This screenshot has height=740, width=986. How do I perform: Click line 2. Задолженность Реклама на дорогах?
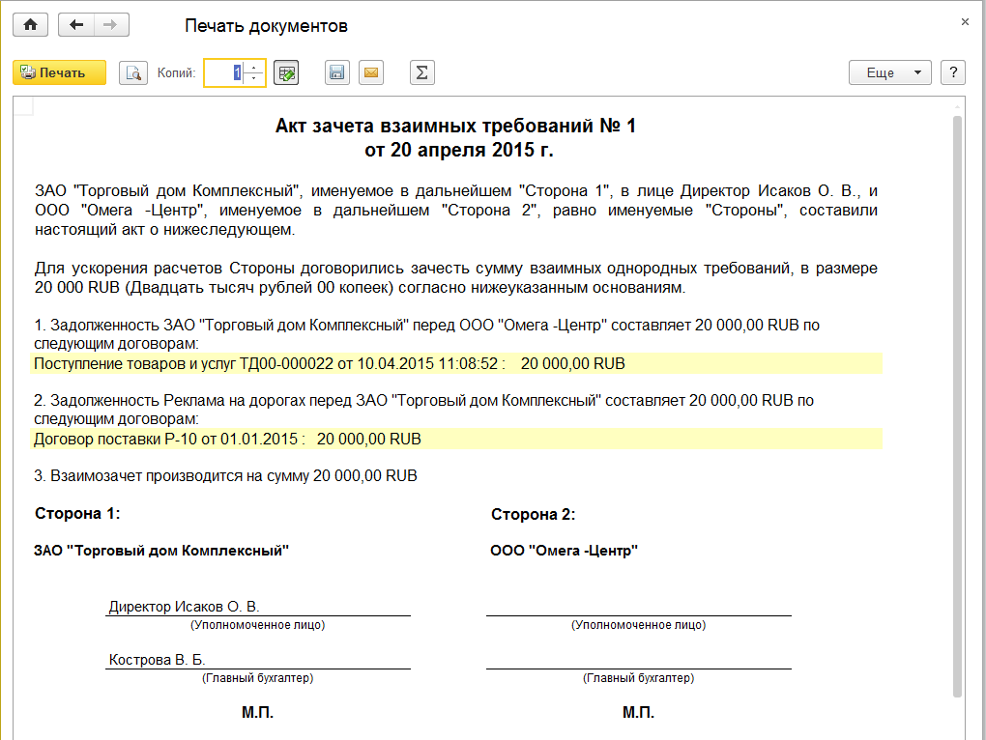(423, 410)
